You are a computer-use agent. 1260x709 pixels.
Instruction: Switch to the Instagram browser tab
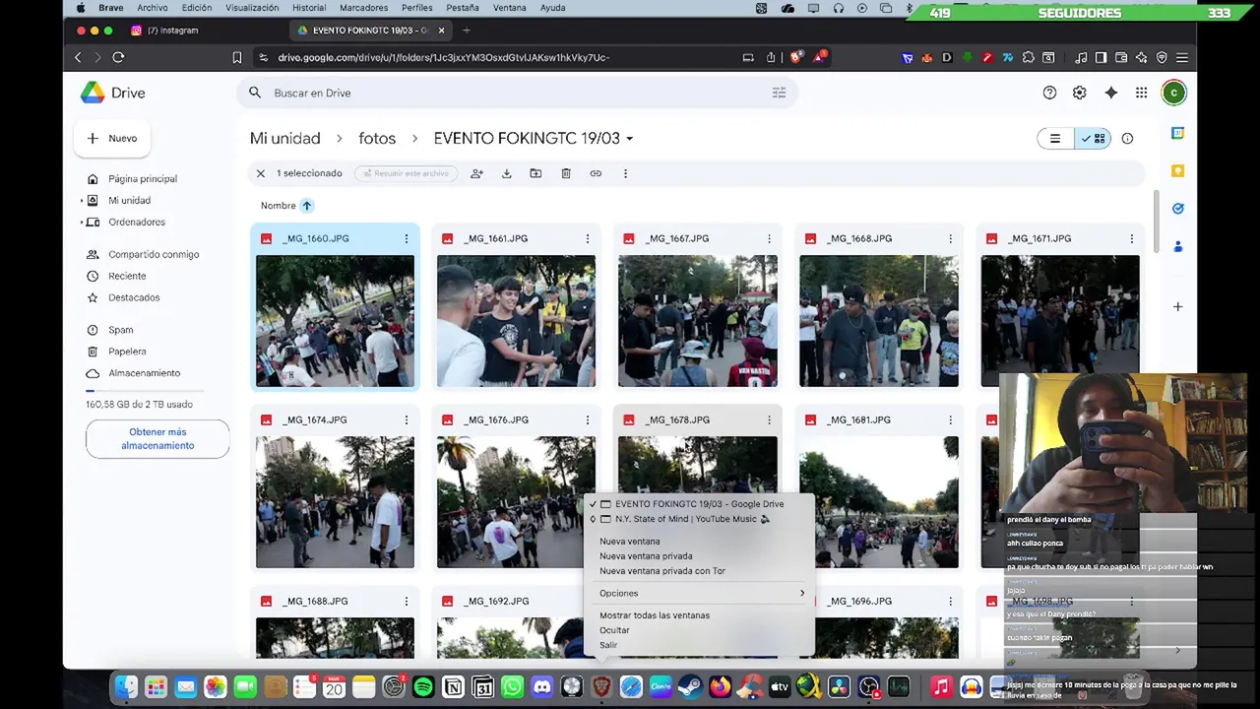[172, 31]
